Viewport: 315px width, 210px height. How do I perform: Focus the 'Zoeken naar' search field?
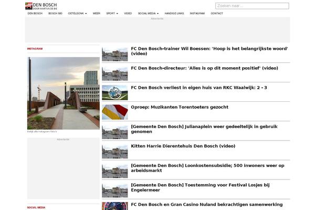coord(252,6)
